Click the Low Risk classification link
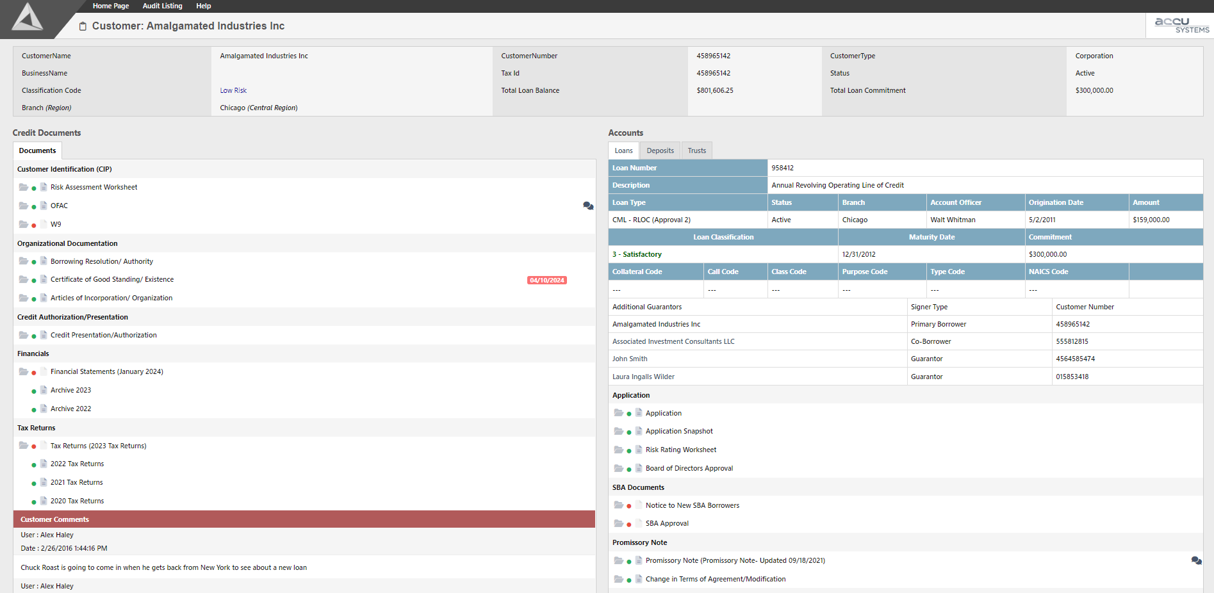The width and height of the screenshot is (1214, 593). 233,90
